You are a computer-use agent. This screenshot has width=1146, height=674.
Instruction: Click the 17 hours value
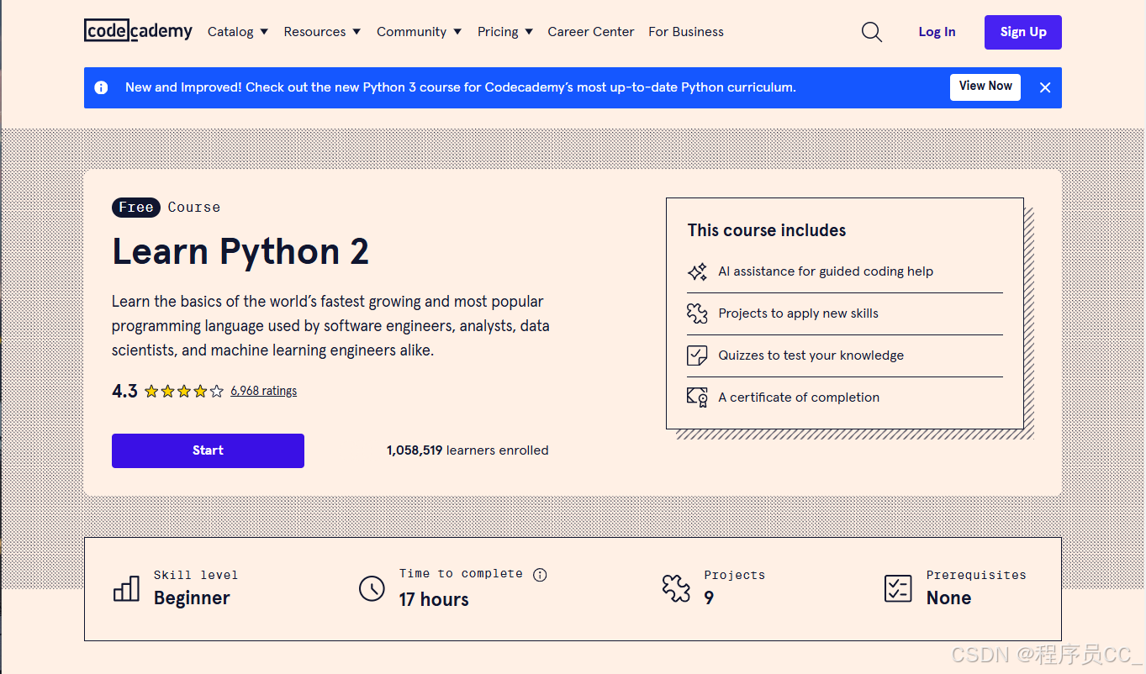click(434, 600)
